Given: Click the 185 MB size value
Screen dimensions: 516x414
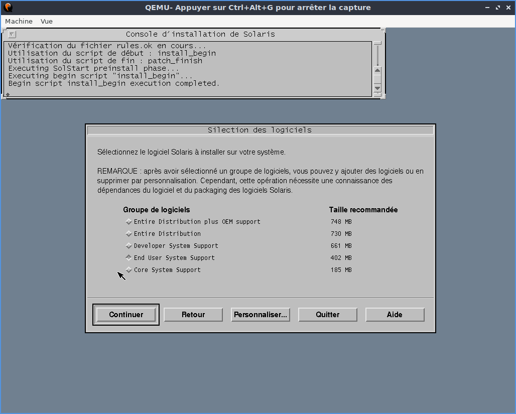Looking at the screenshot, I should [x=341, y=270].
